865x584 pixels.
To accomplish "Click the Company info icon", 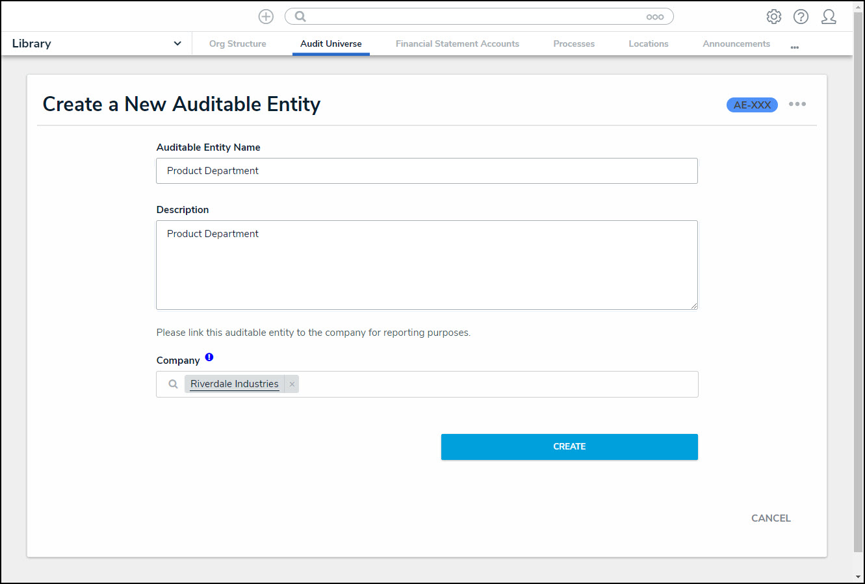I will [x=209, y=357].
